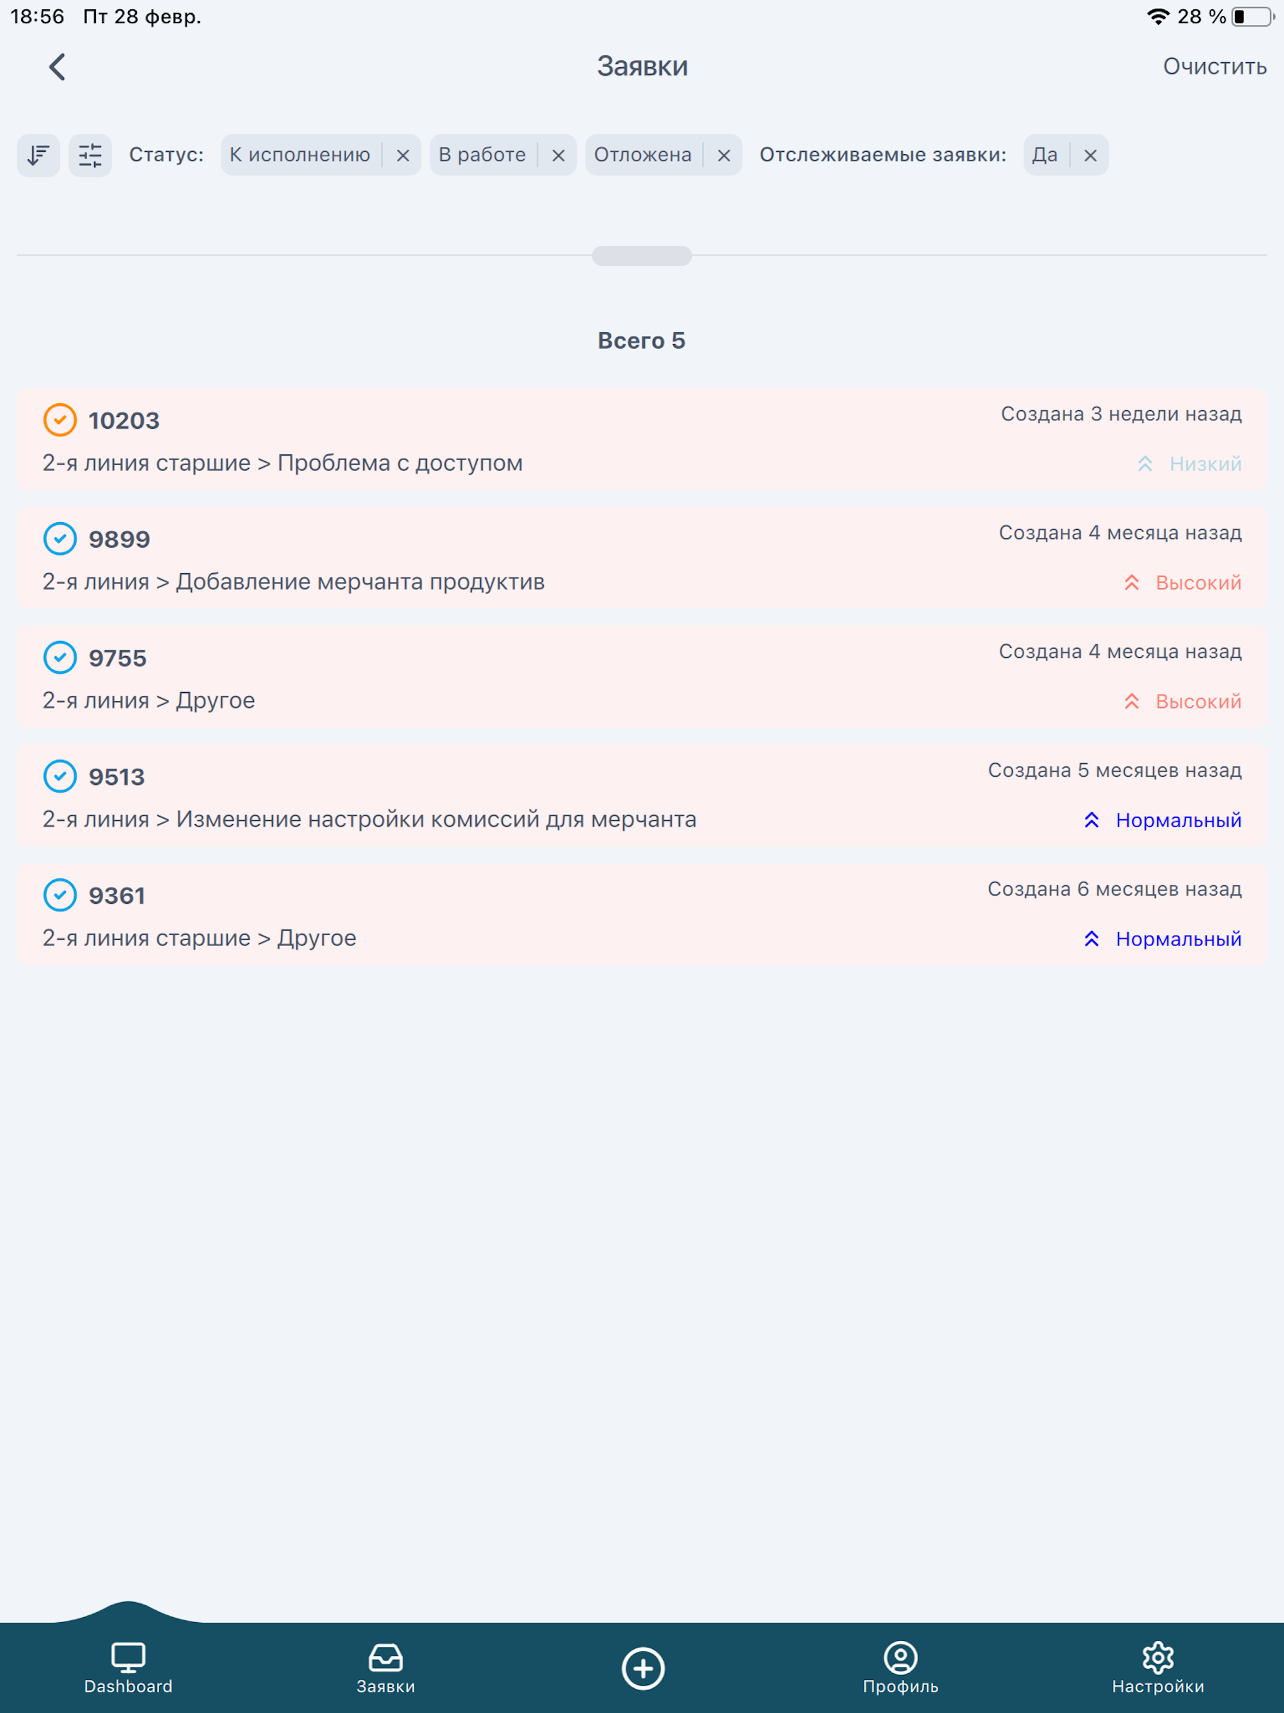
Task: Open the Настройки gear icon
Action: click(x=1158, y=1656)
